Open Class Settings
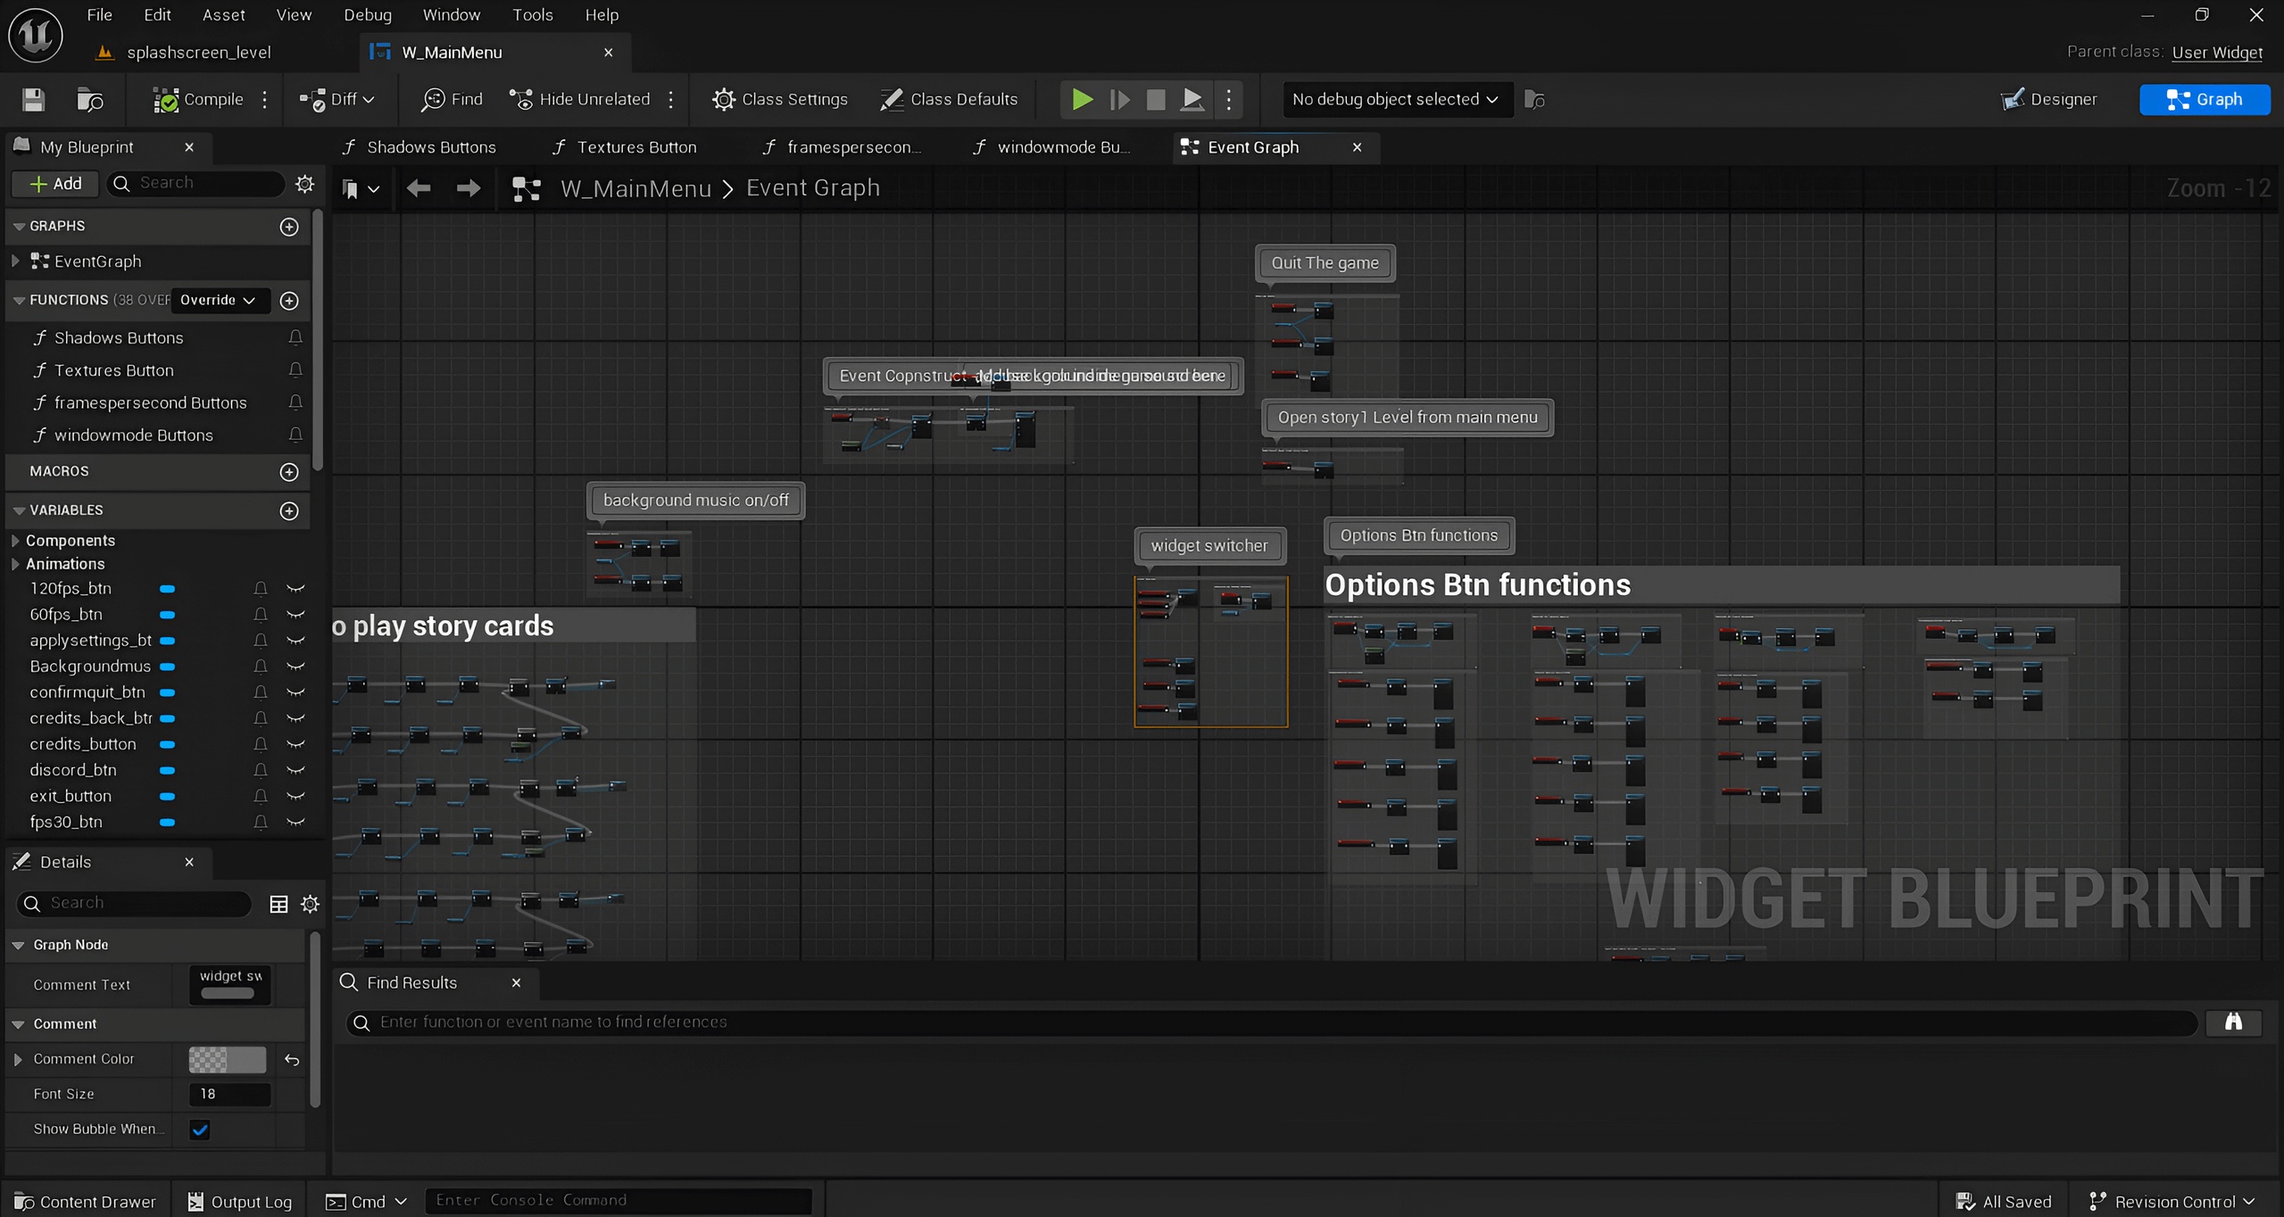The image size is (2284, 1217). click(x=779, y=99)
